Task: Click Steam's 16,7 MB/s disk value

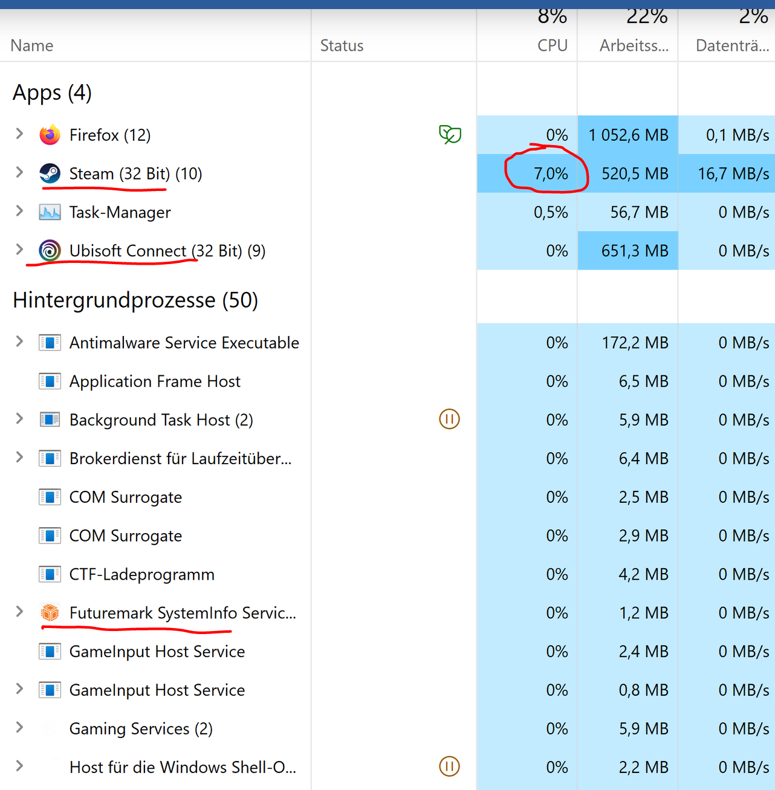Action: click(733, 173)
